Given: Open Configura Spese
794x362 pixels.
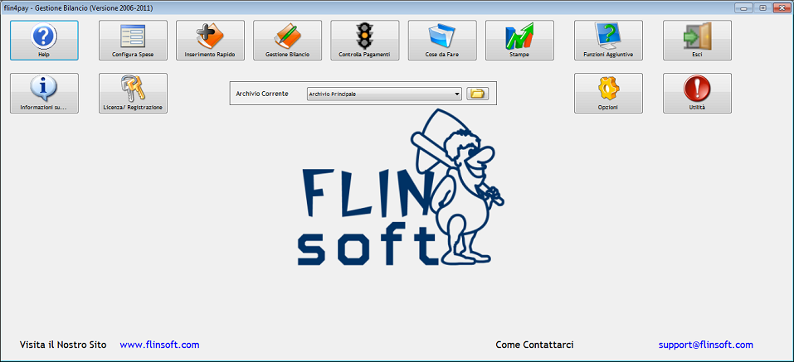Looking at the screenshot, I should pyautogui.click(x=133, y=41).
